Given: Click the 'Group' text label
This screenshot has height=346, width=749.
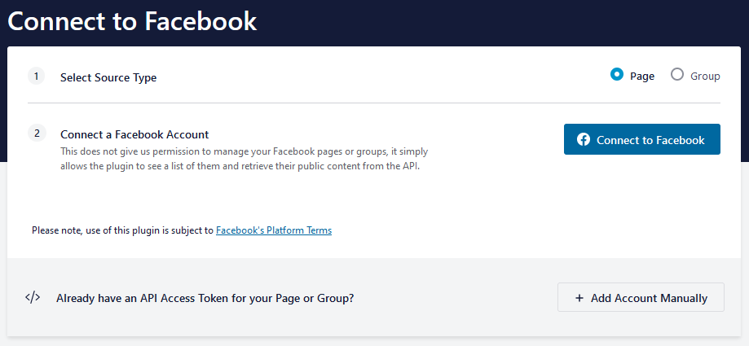Looking at the screenshot, I should (x=705, y=77).
